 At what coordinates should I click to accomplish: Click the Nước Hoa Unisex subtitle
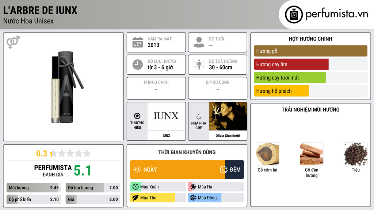28,21
